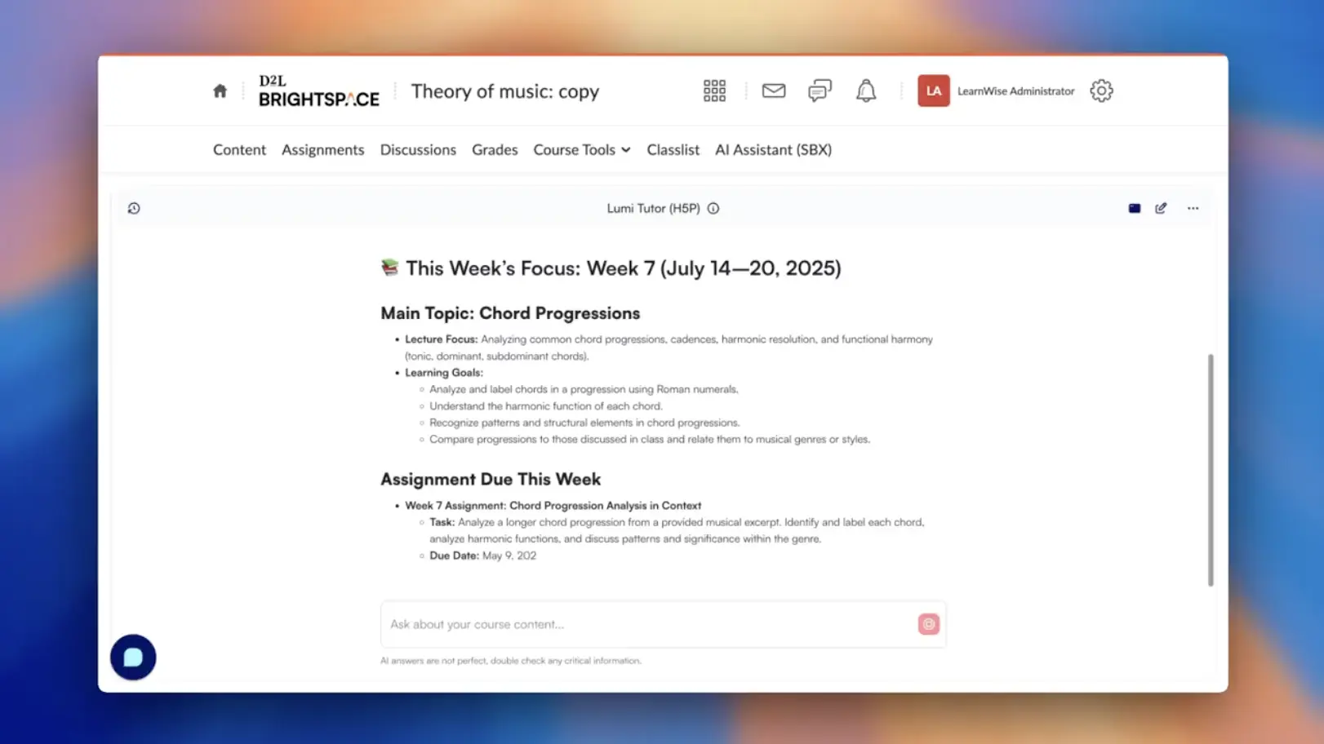This screenshot has width=1324, height=744.
Task: Click the Lumi Tutor info icon
Action: pyautogui.click(x=713, y=208)
